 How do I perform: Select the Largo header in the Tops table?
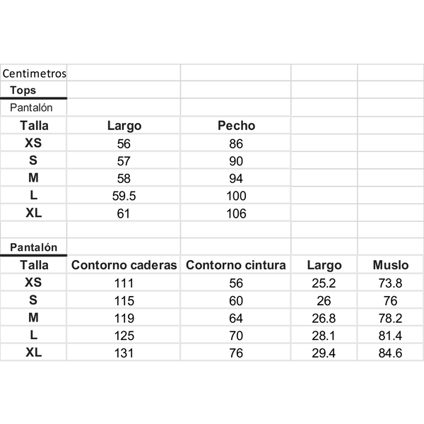pos(124,126)
